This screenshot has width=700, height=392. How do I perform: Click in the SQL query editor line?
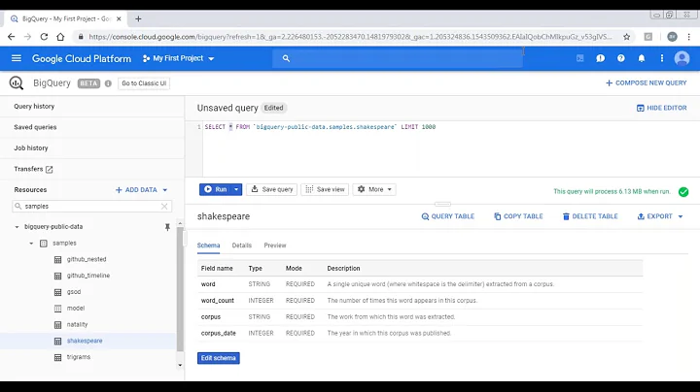pyautogui.click(x=320, y=127)
